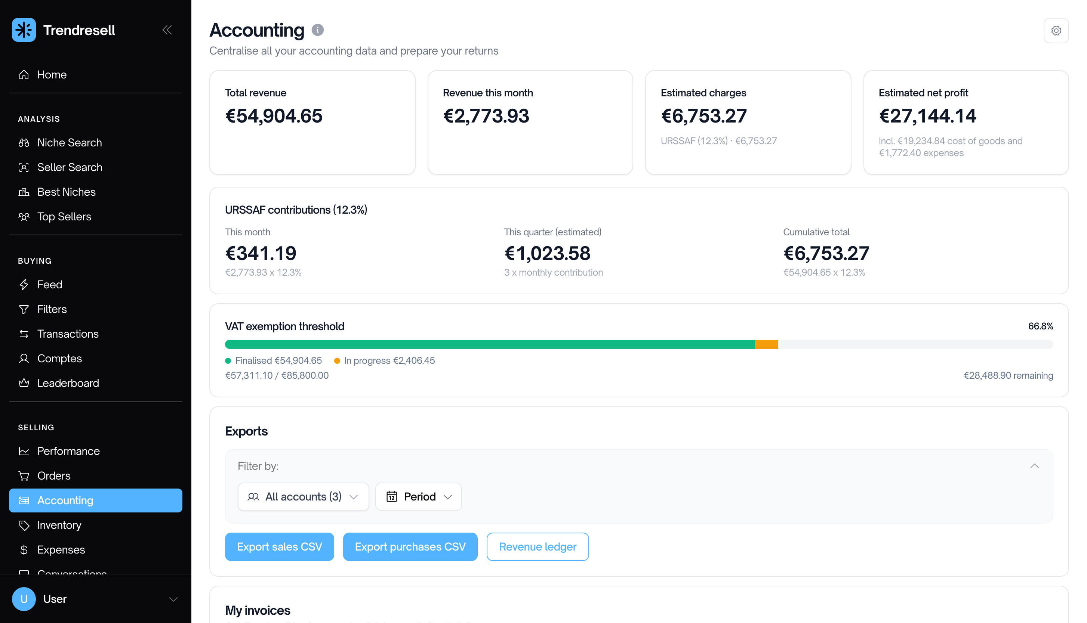Collapse the sidebar with double-chevron icon
The height and width of the screenshot is (623, 1087).
click(167, 30)
